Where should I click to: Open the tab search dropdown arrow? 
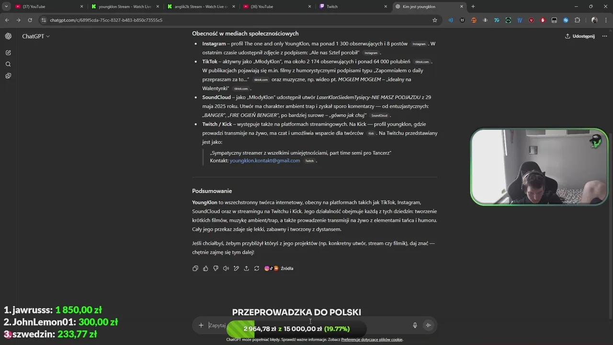6,7
